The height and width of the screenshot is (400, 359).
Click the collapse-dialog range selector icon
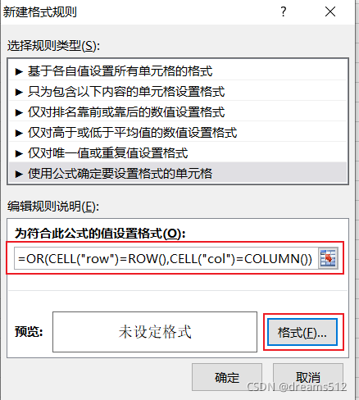pyautogui.click(x=328, y=258)
